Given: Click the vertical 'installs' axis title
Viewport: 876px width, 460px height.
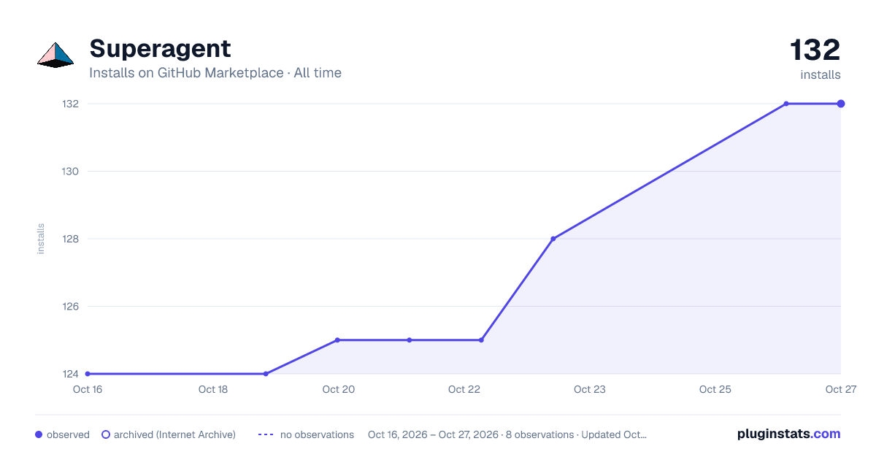Looking at the screenshot, I should coord(41,239).
